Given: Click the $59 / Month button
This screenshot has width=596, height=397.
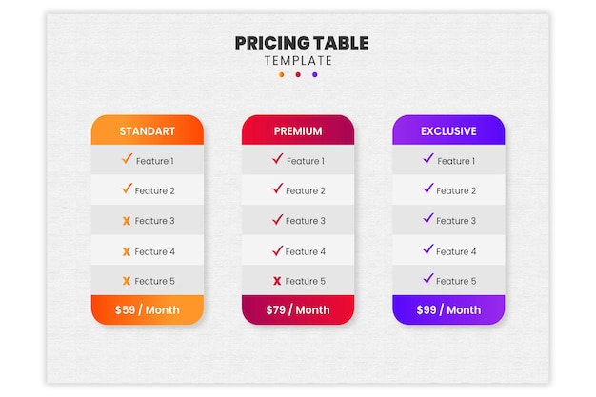Looking at the screenshot, I should 148,309.
